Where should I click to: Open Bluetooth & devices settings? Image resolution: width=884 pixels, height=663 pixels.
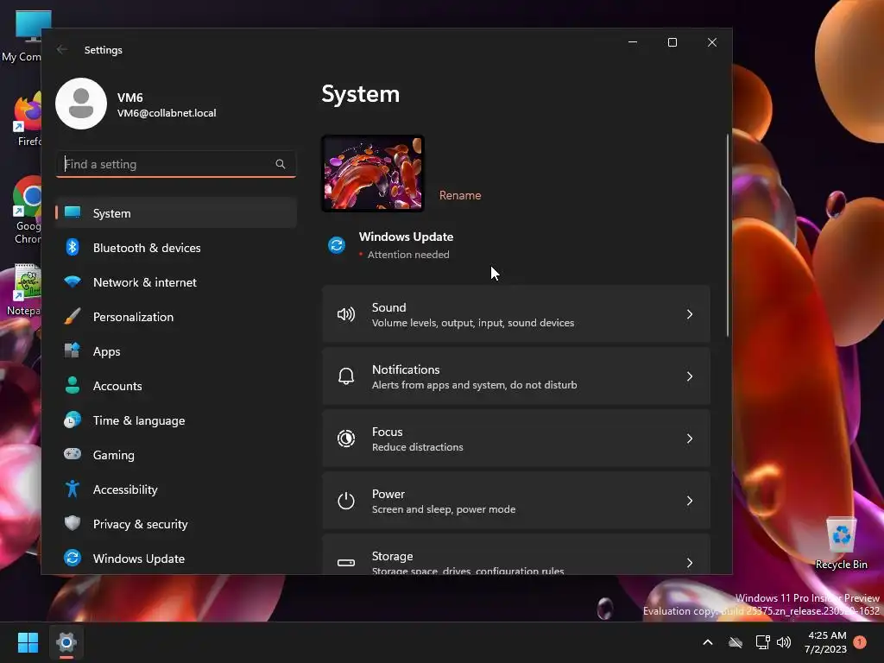[176, 248]
